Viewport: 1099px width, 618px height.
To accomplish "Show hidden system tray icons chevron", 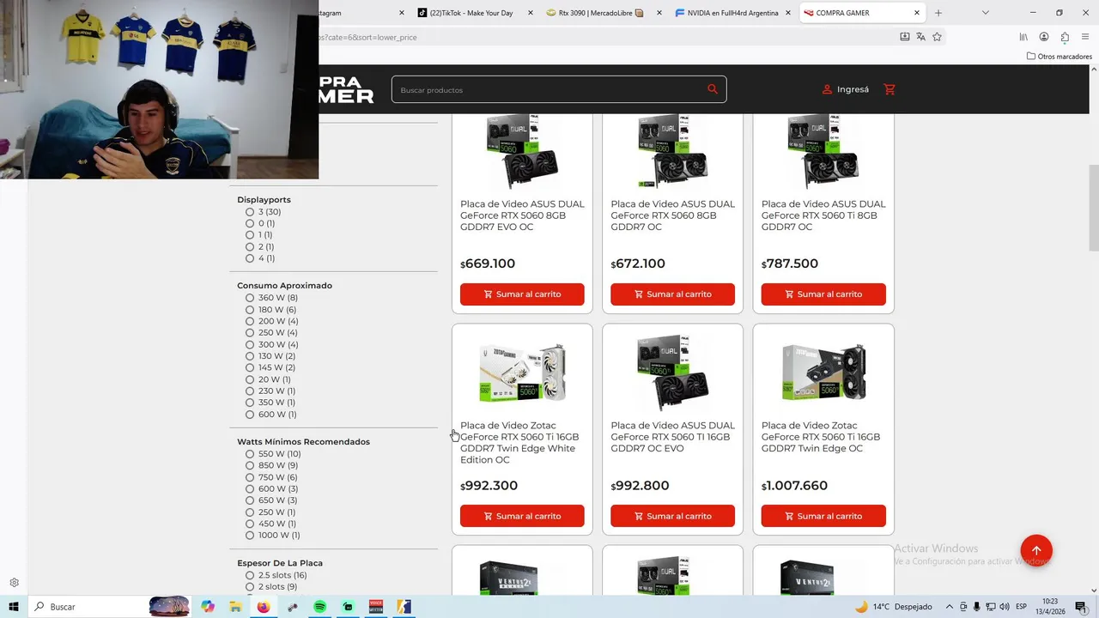I will click(x=949, y=607).
